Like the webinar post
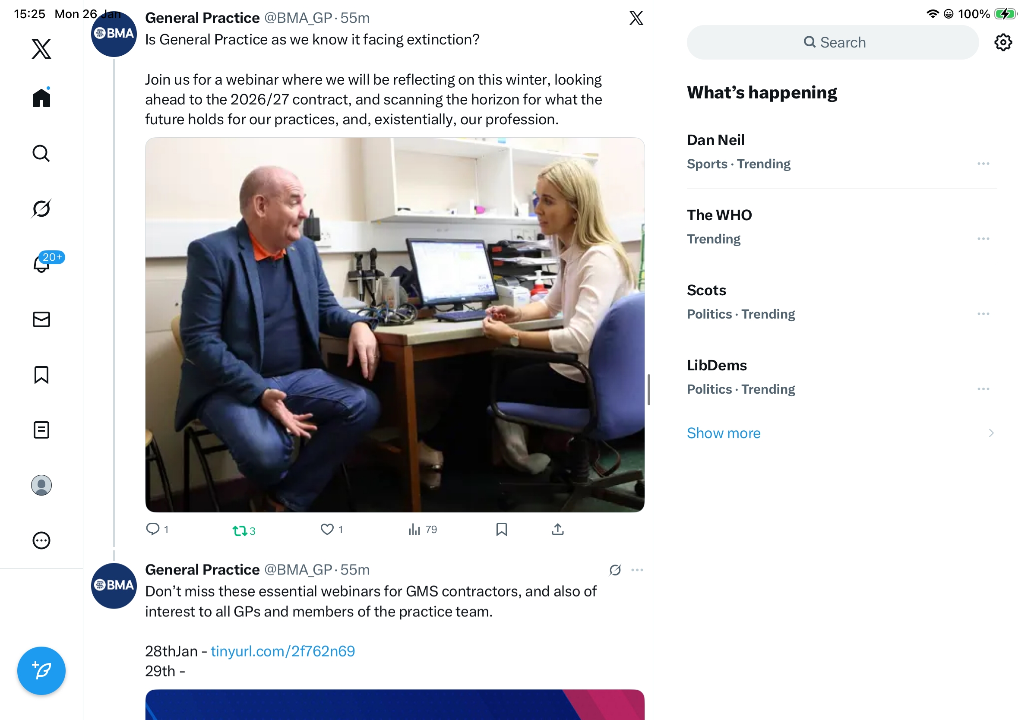This screenshot has height=720, width=1031. point(327,529)
